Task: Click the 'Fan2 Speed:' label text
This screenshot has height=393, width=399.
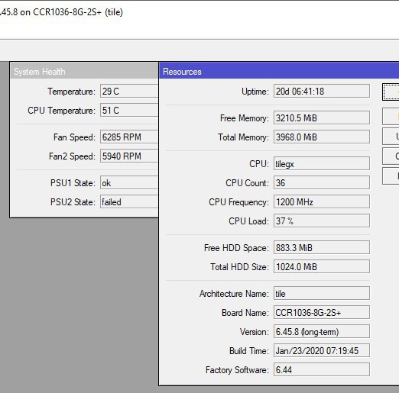Action: (x=72, y=156)
